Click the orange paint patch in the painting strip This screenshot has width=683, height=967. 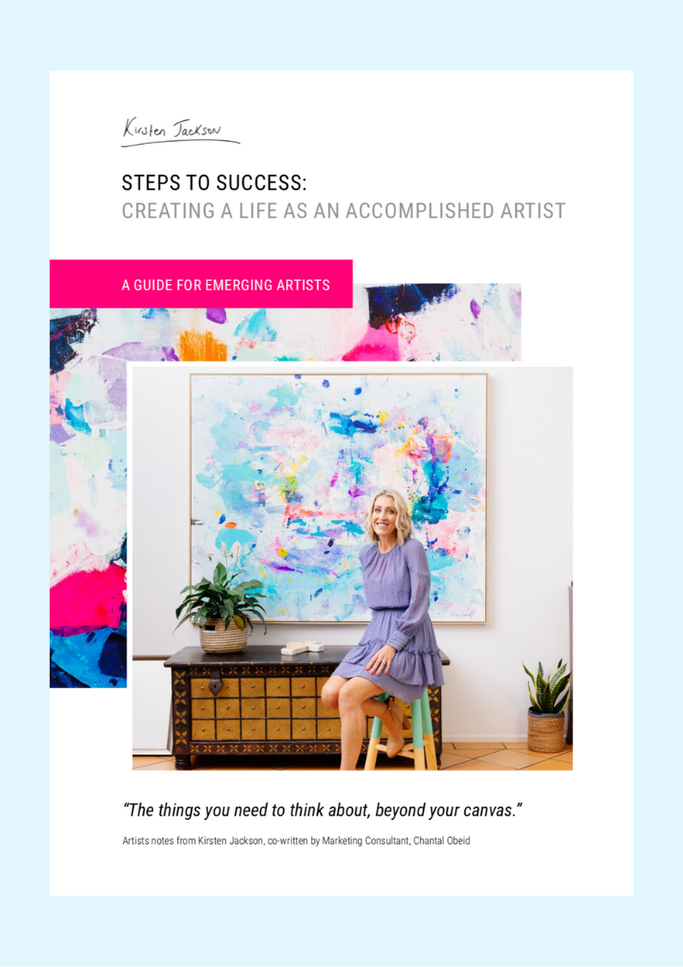click(x=203, y=347)
